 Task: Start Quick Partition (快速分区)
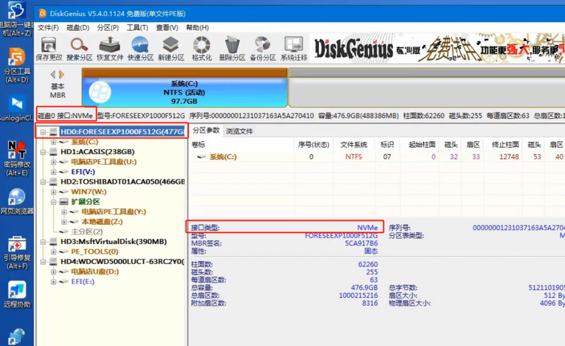coord(141,49)
